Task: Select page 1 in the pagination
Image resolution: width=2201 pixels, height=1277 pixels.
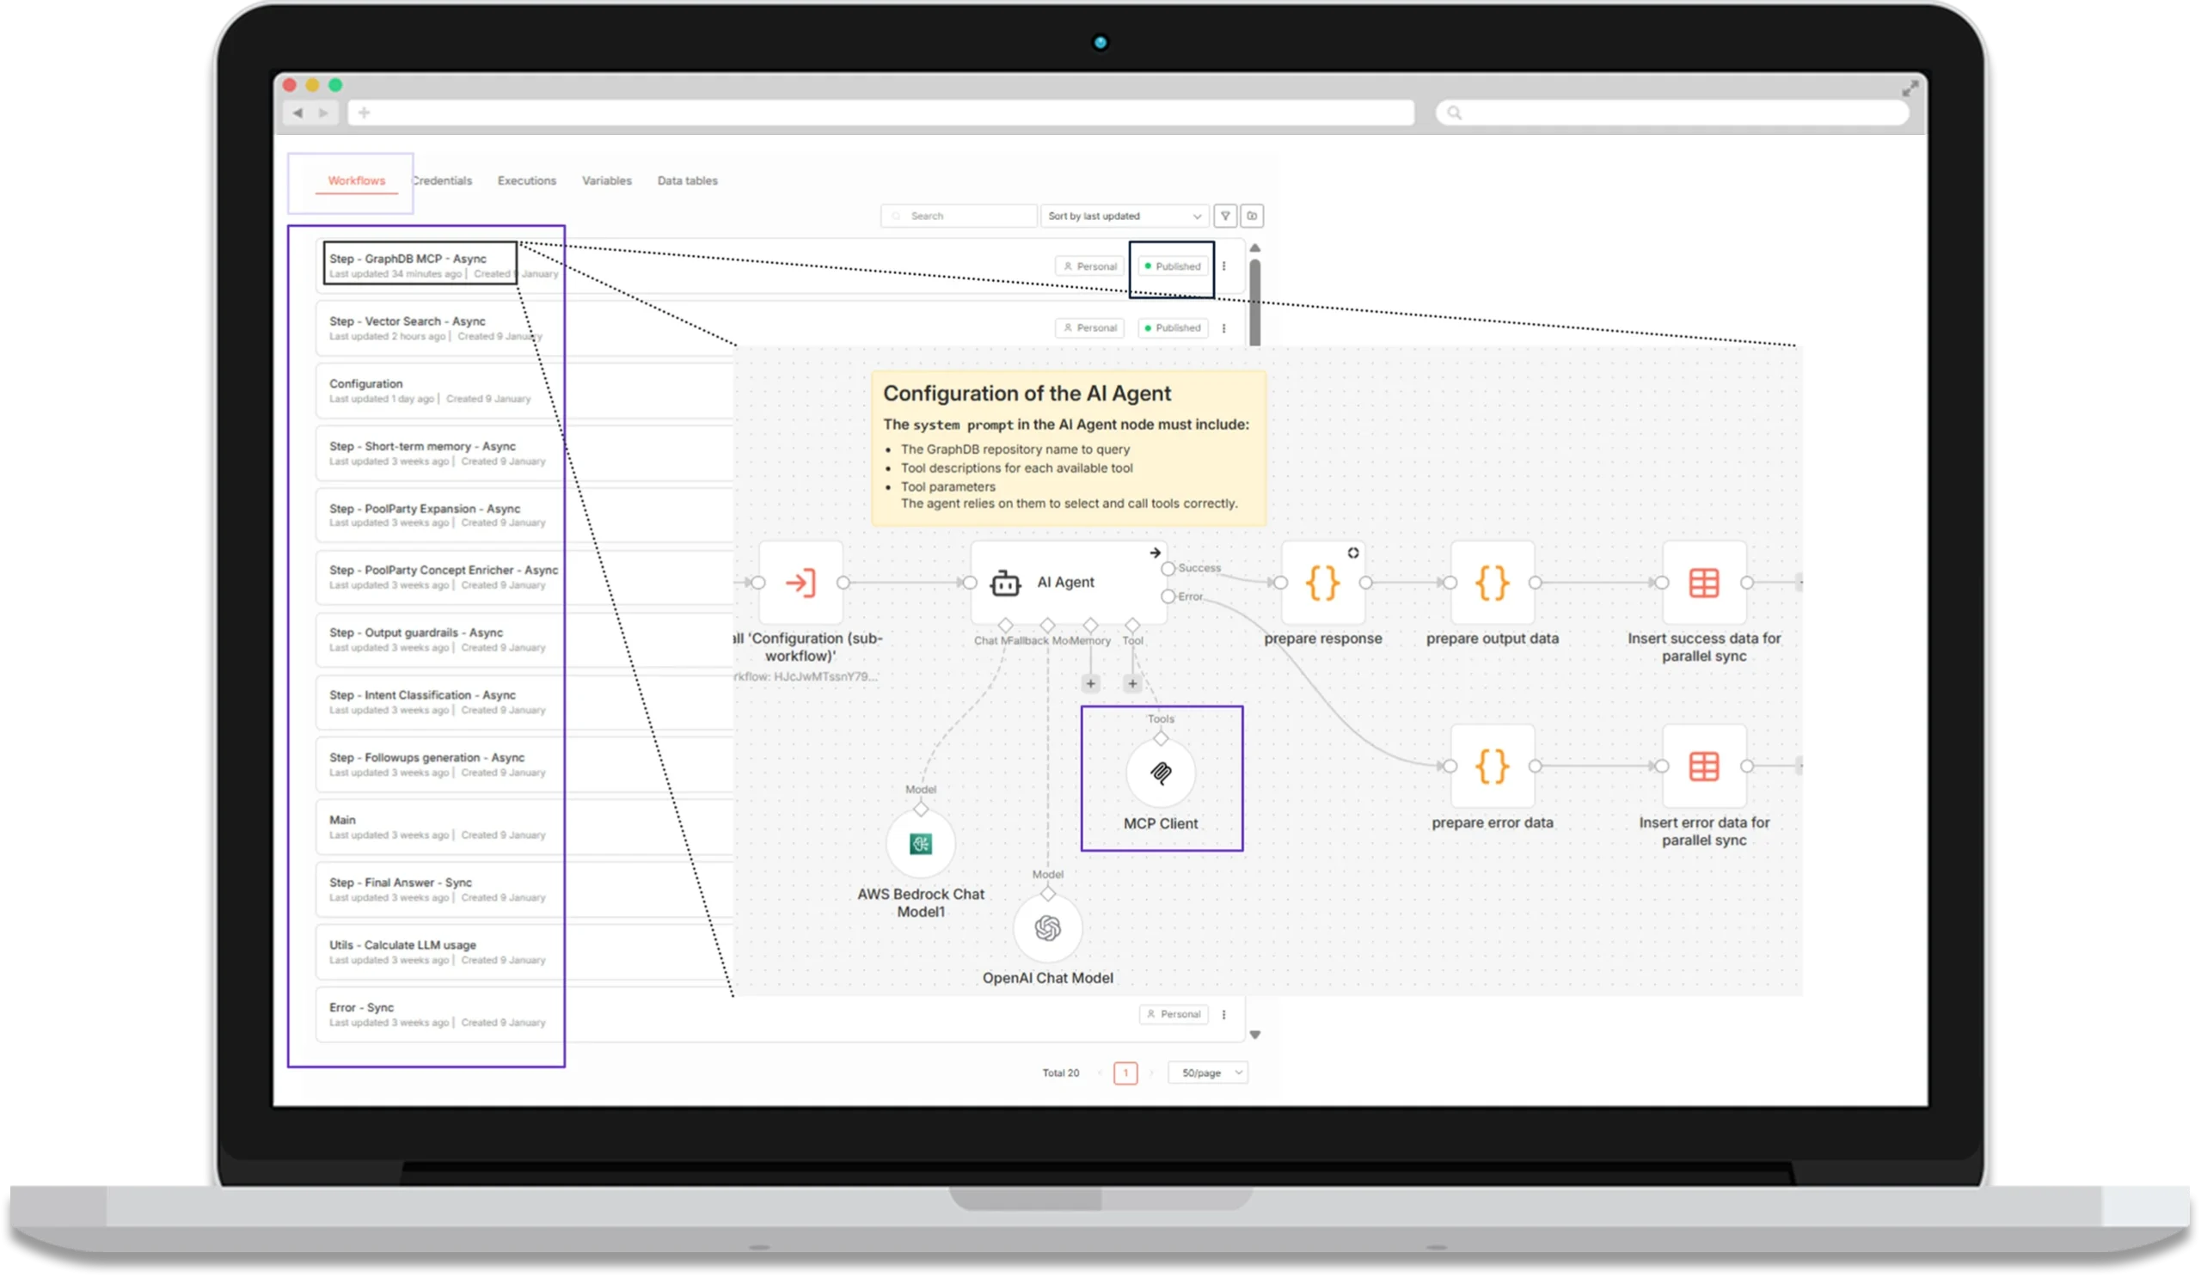Action: click(x=1125, y=1072)
